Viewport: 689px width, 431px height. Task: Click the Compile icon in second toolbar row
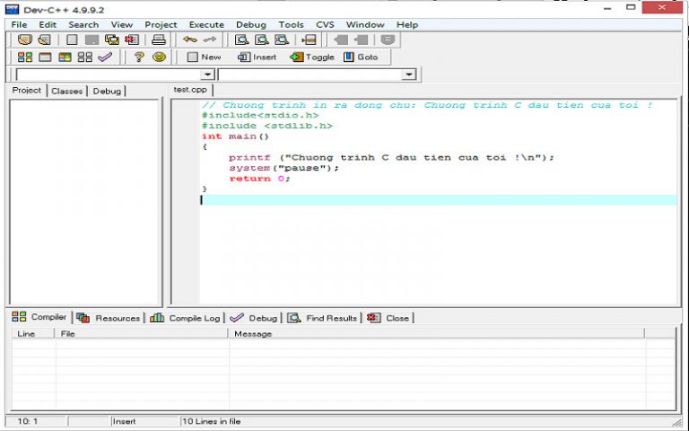click(25, 57)
